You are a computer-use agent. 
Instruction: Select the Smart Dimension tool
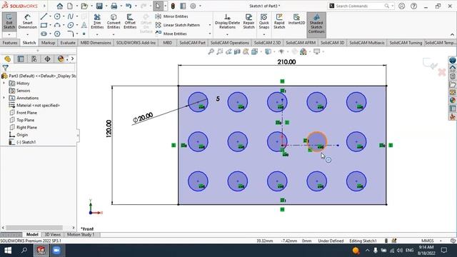(27, 21)
